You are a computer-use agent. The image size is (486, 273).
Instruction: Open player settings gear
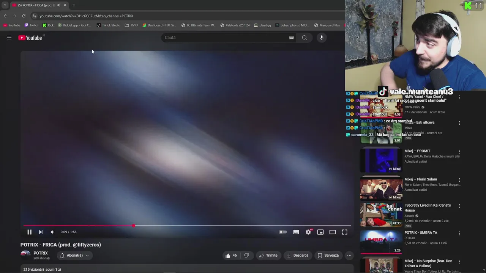pos(308,232)
